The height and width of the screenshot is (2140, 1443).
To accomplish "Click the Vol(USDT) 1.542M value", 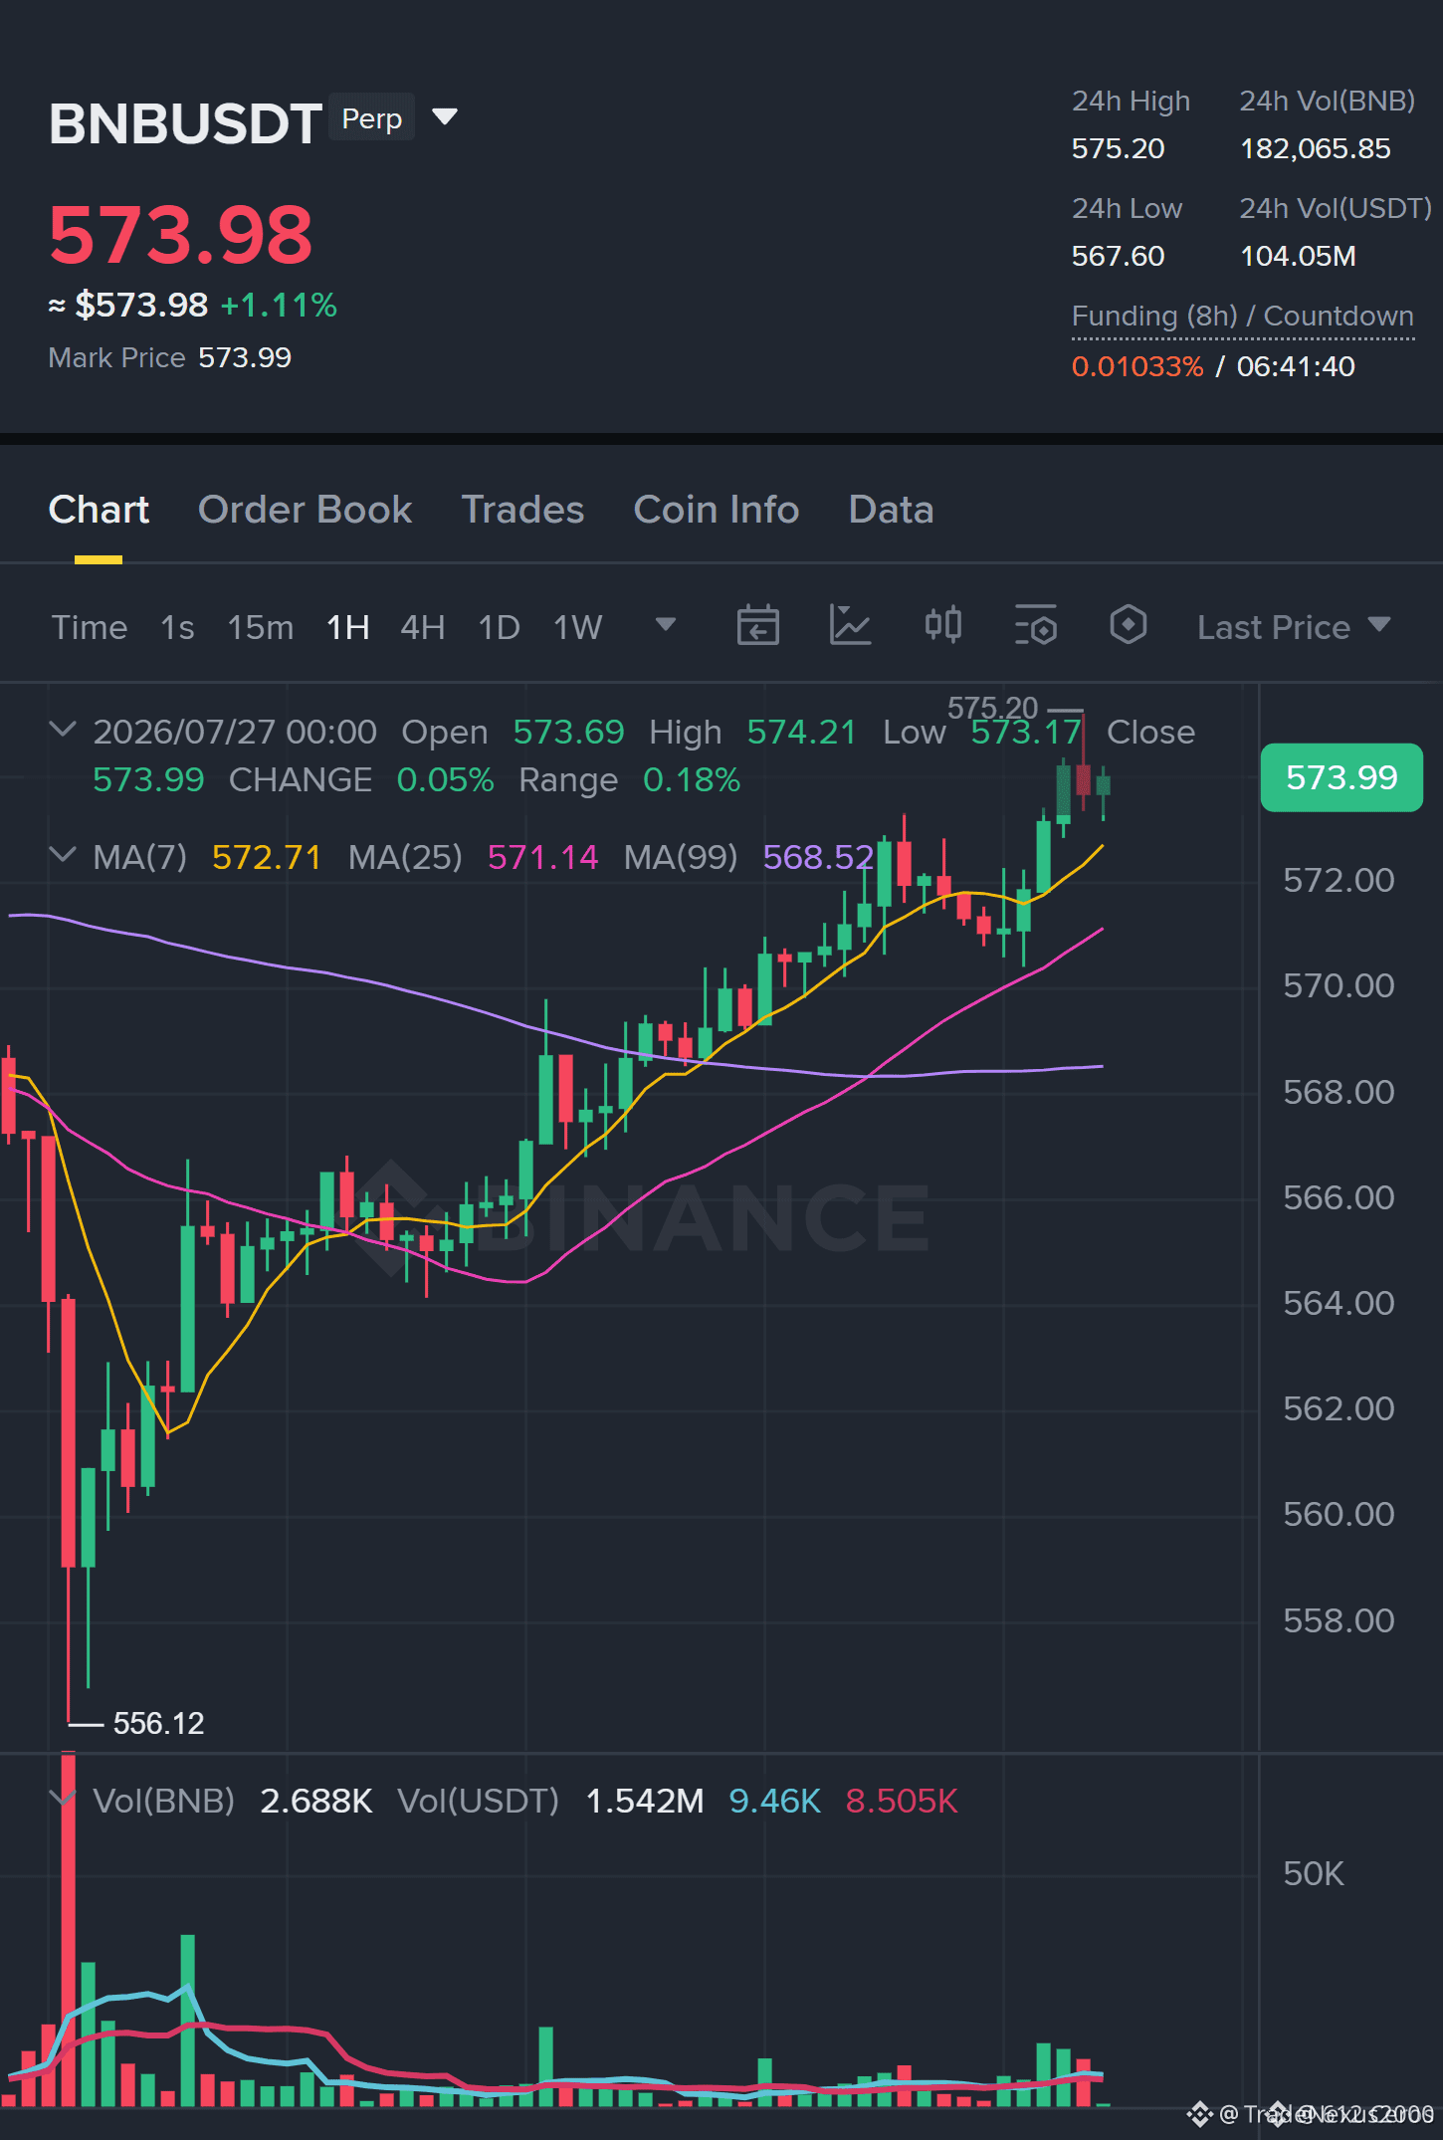I will pos(644,1801).
